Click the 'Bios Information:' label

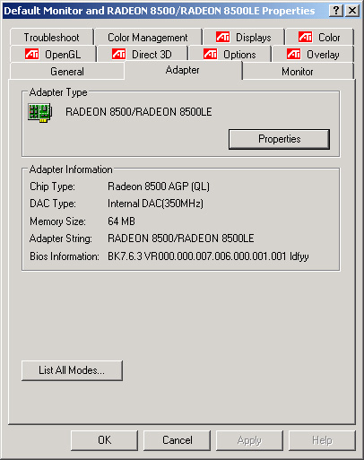tap(65, 256)
